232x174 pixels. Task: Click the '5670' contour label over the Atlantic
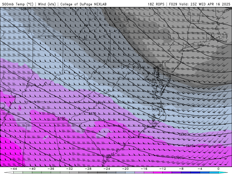coord(190,146)
